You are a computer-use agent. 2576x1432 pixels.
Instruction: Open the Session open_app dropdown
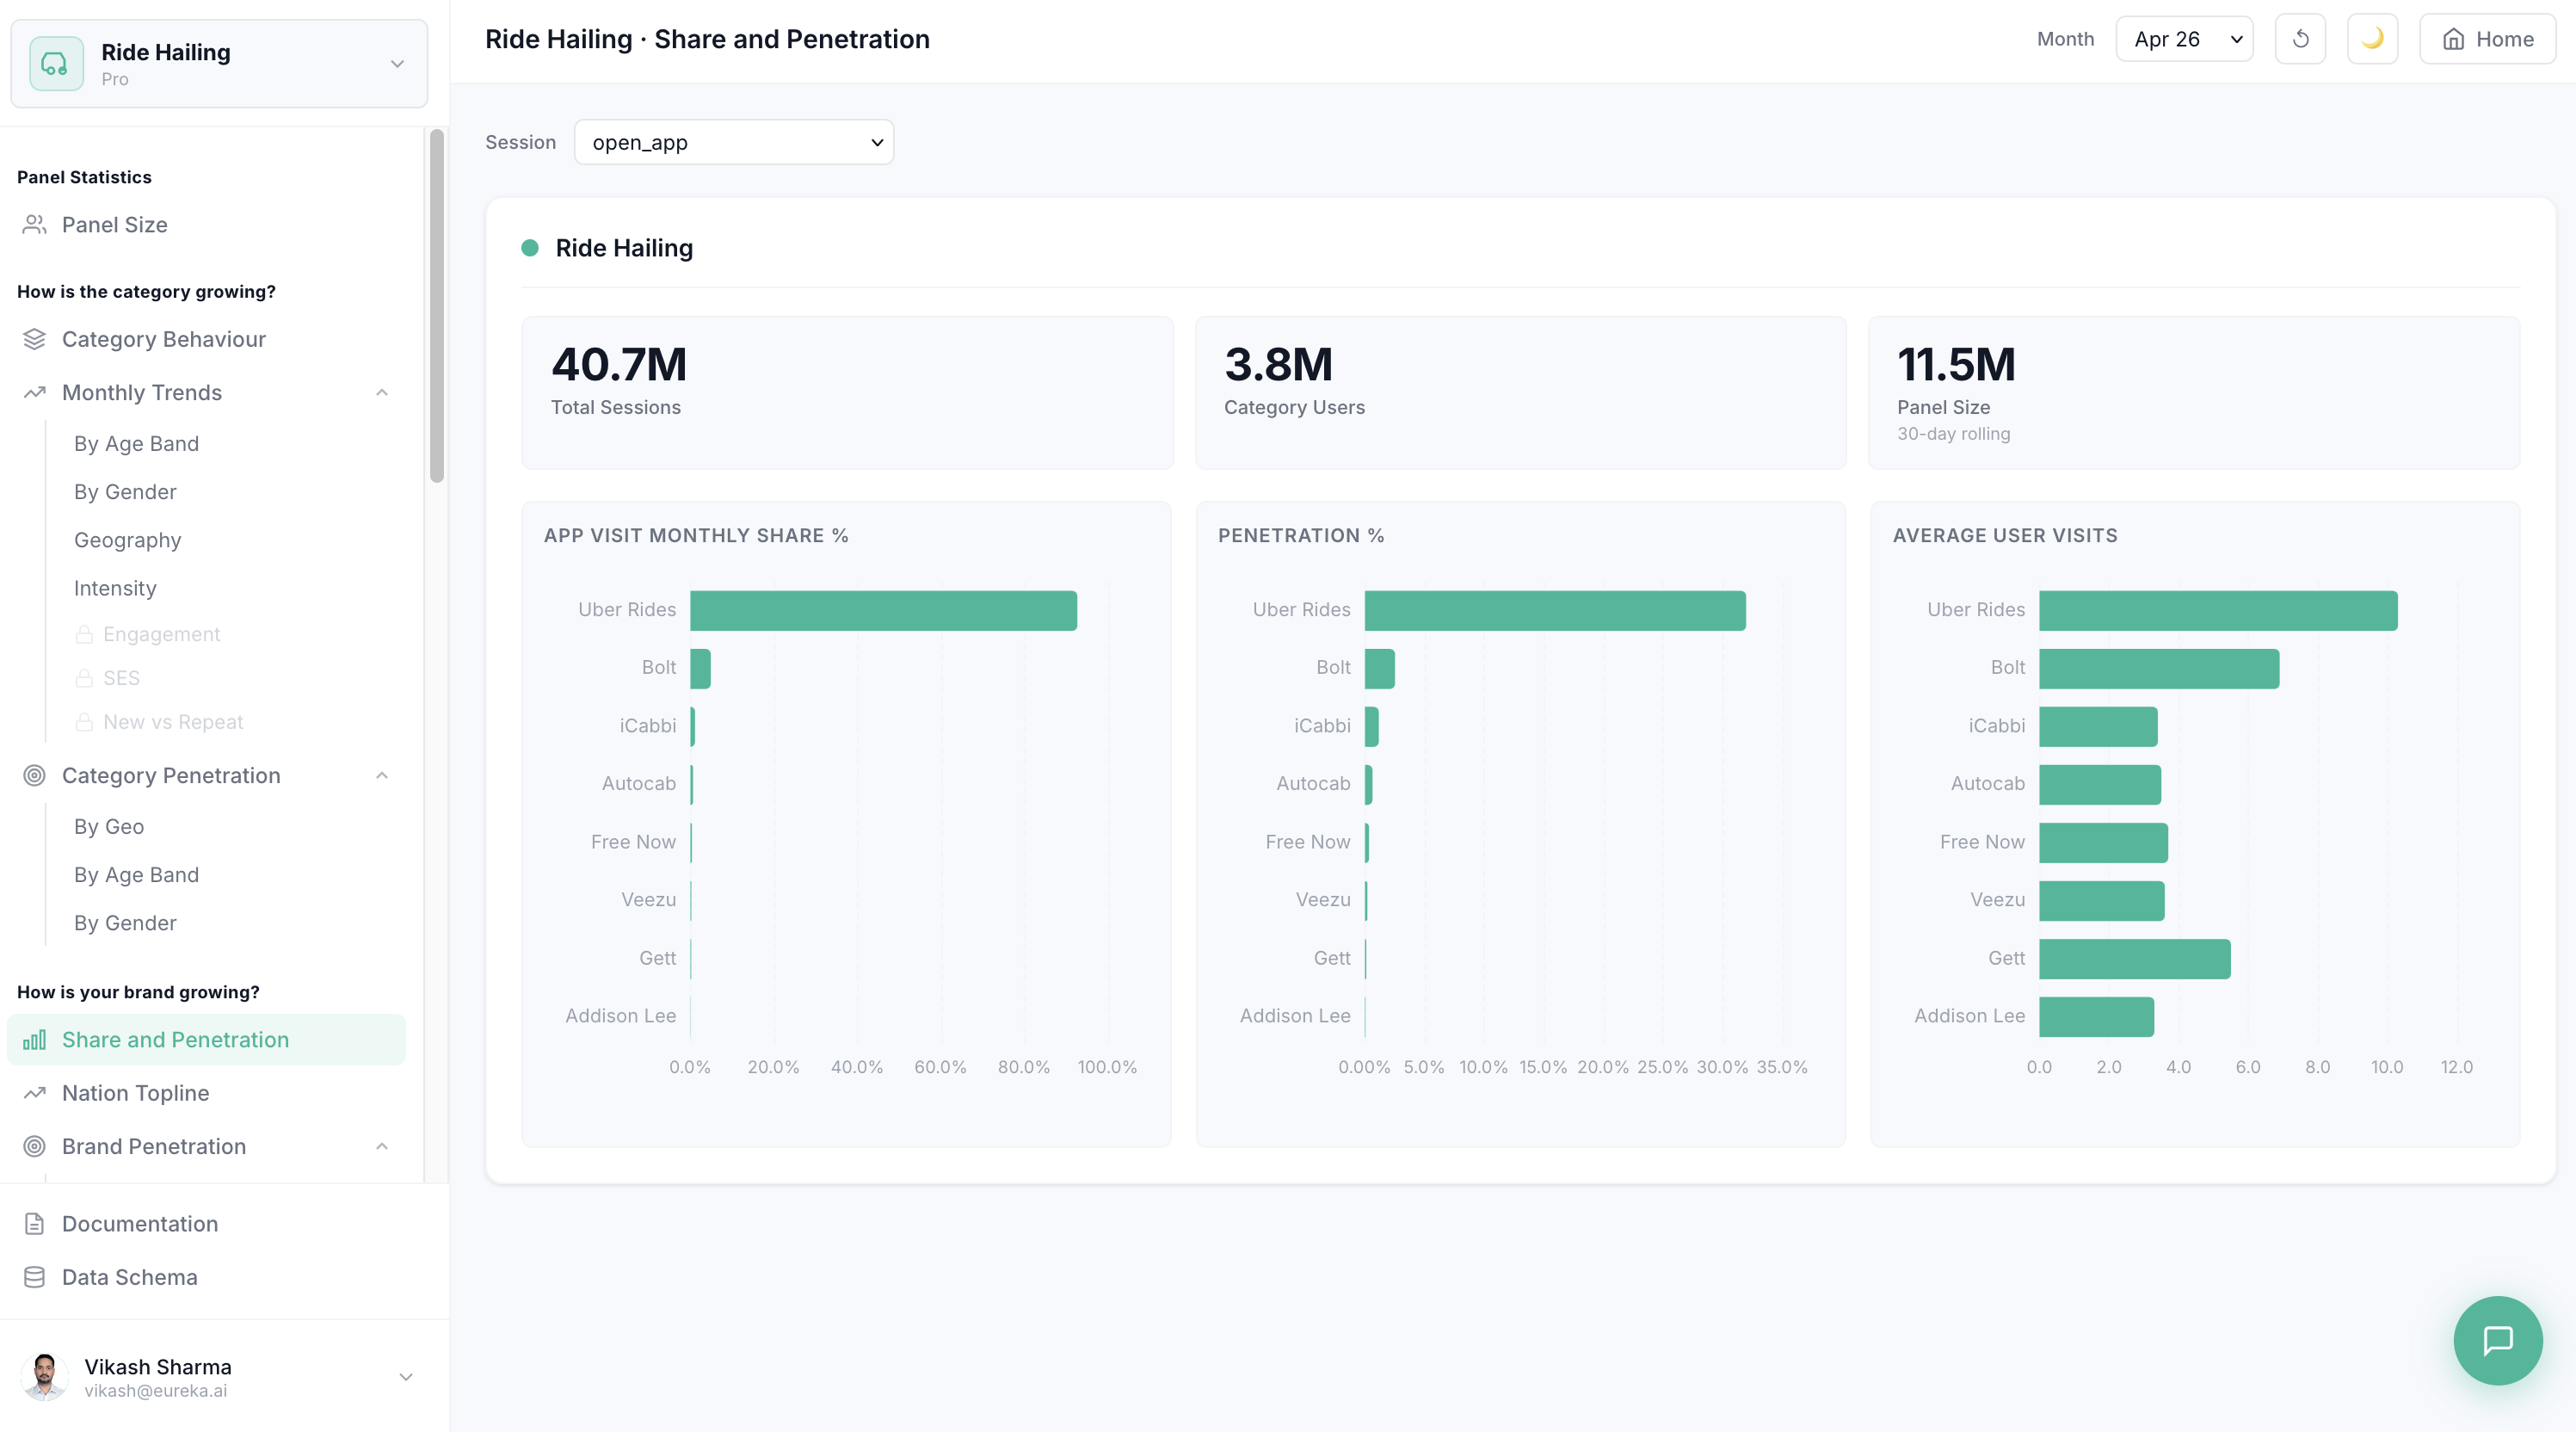point(734,142)
